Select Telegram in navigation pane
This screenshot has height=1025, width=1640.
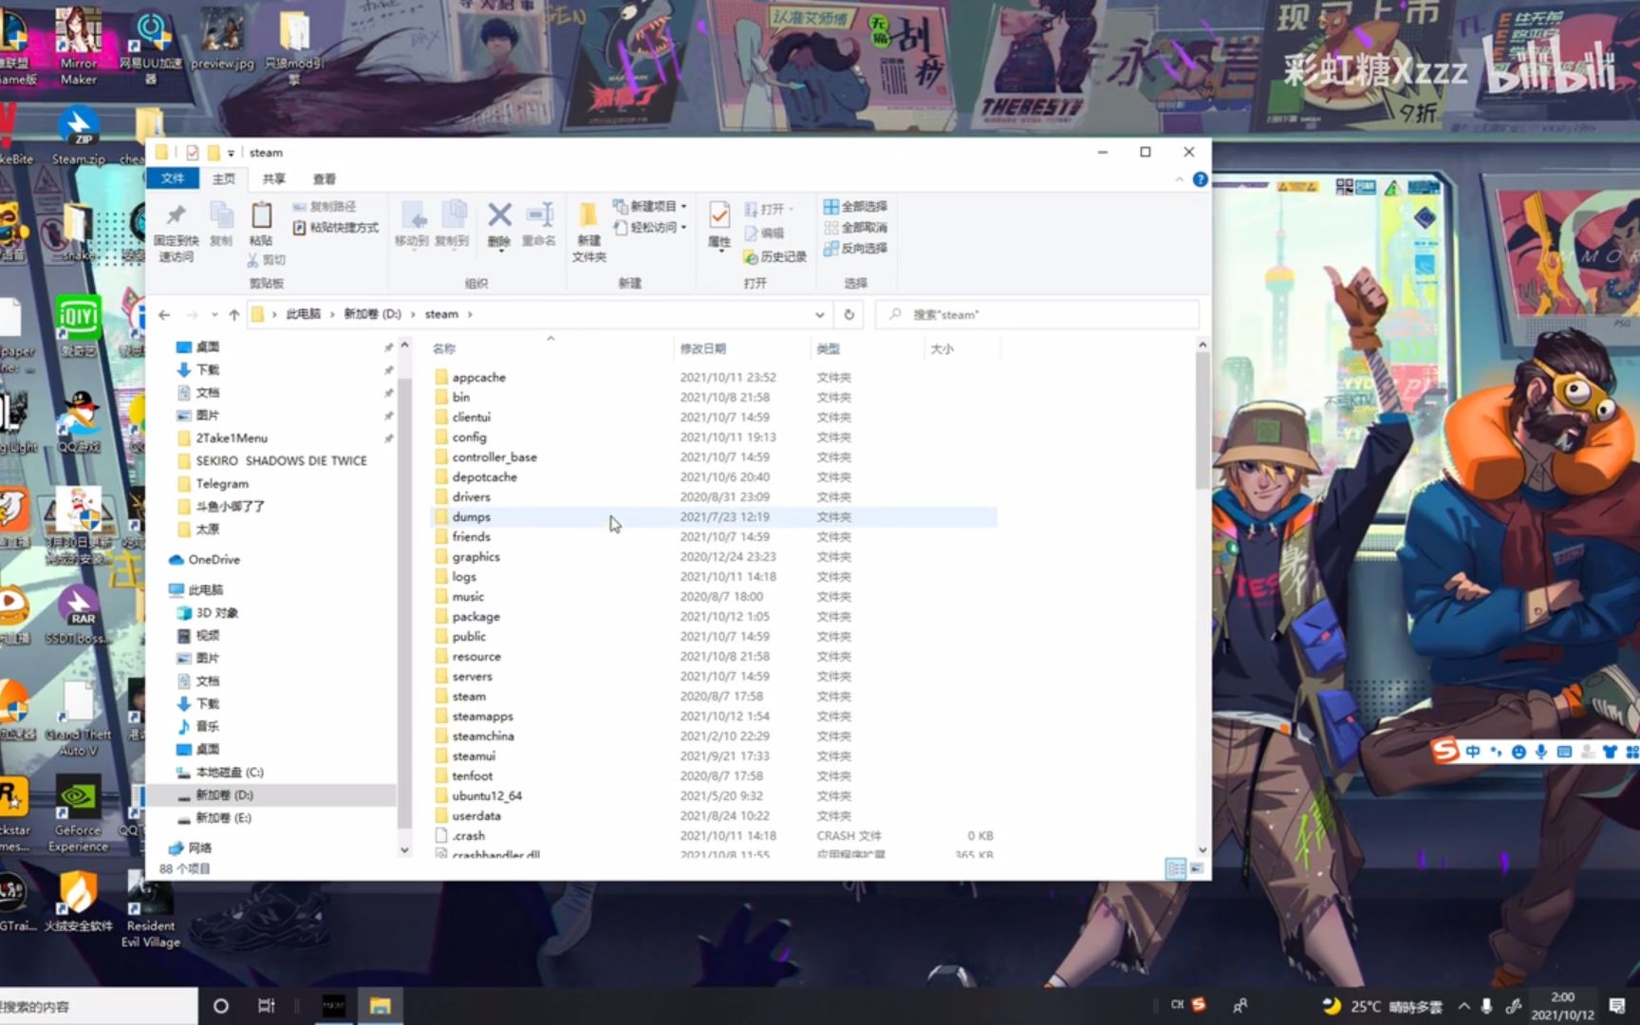tap(221, 483)
